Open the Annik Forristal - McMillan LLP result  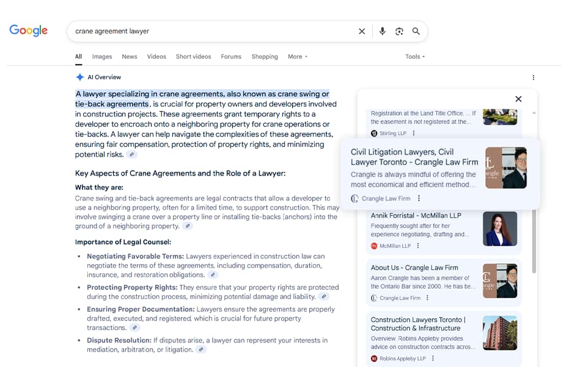point(416,216)
